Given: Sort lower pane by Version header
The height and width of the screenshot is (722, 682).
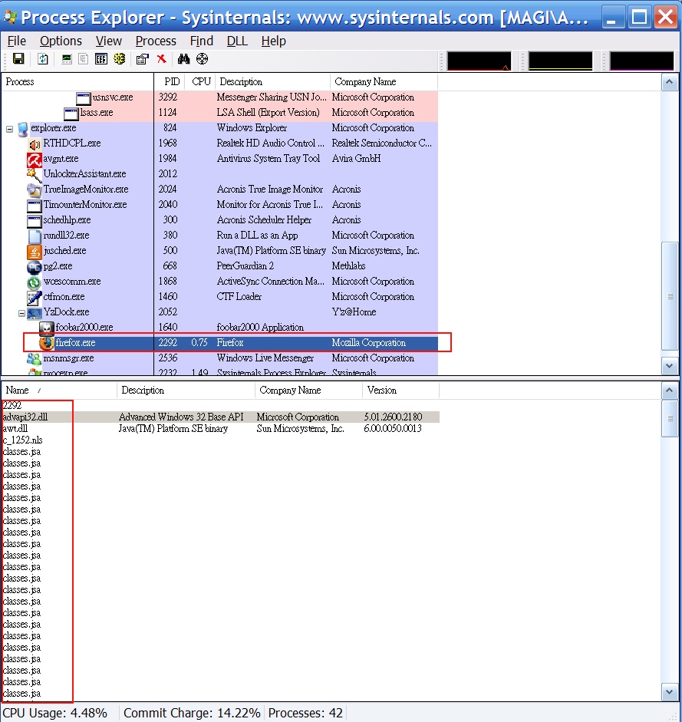Looking at the screenshot, I should click(x=400, y=391).
